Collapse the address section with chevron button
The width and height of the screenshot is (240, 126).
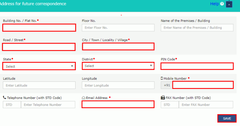click(x=229, y=4)
